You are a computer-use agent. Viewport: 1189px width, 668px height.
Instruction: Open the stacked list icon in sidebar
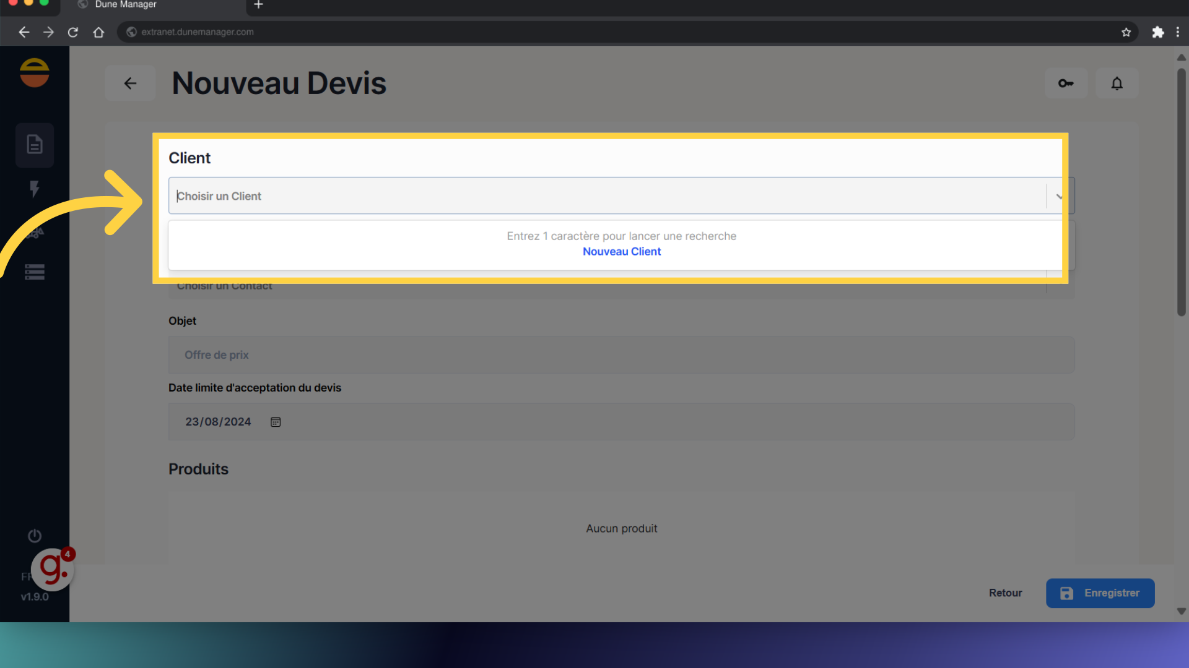pos(35,272)
